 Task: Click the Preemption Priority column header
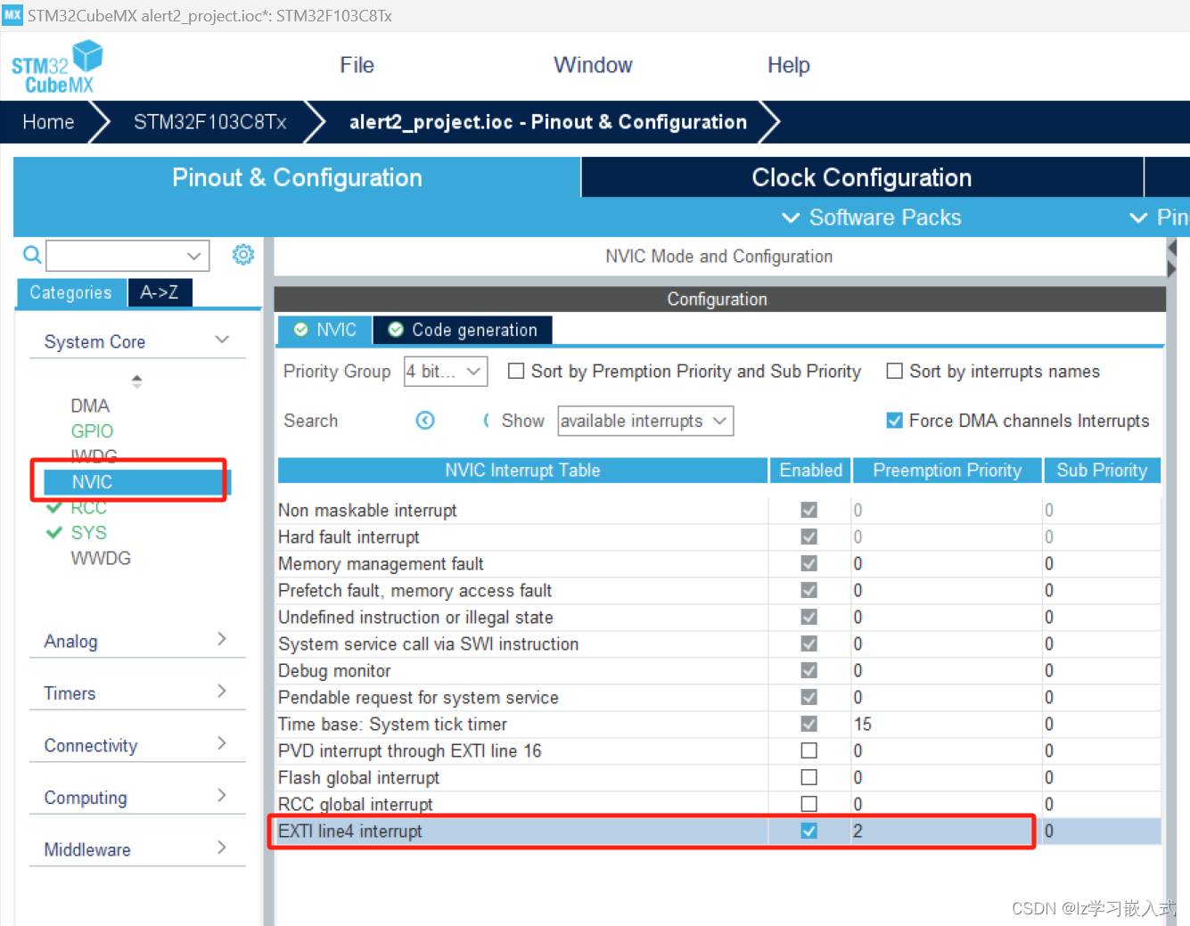(x=947, y=470)
